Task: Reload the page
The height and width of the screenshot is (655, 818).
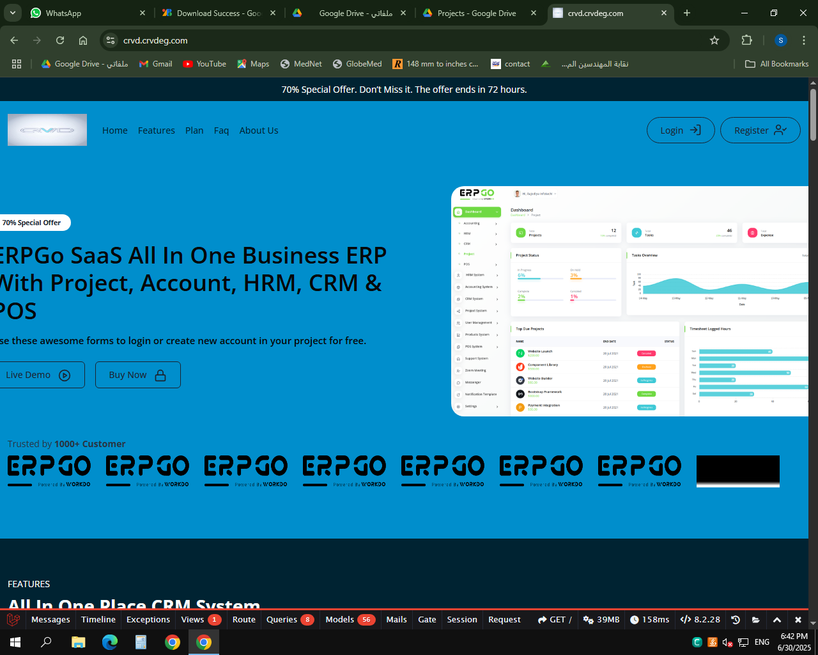Action: (x=60, y=40)
